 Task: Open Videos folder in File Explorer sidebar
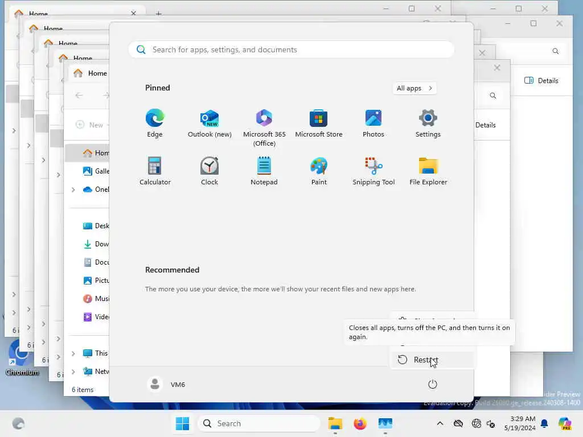[96, 316]
